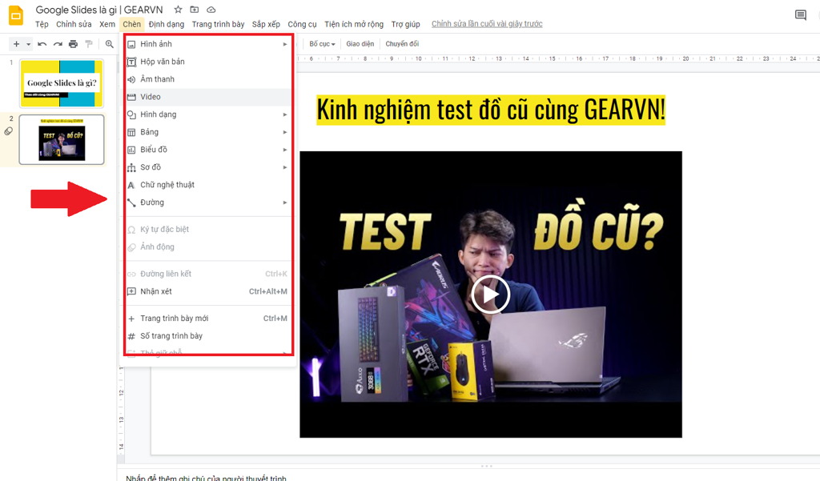820x481 pixels.
Task: Click the video icon beside Video entry
Action: tap(131, 98)
